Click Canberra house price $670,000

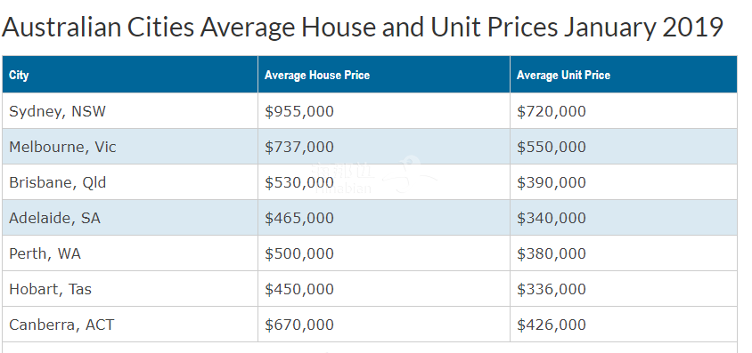tap(298, 325)
